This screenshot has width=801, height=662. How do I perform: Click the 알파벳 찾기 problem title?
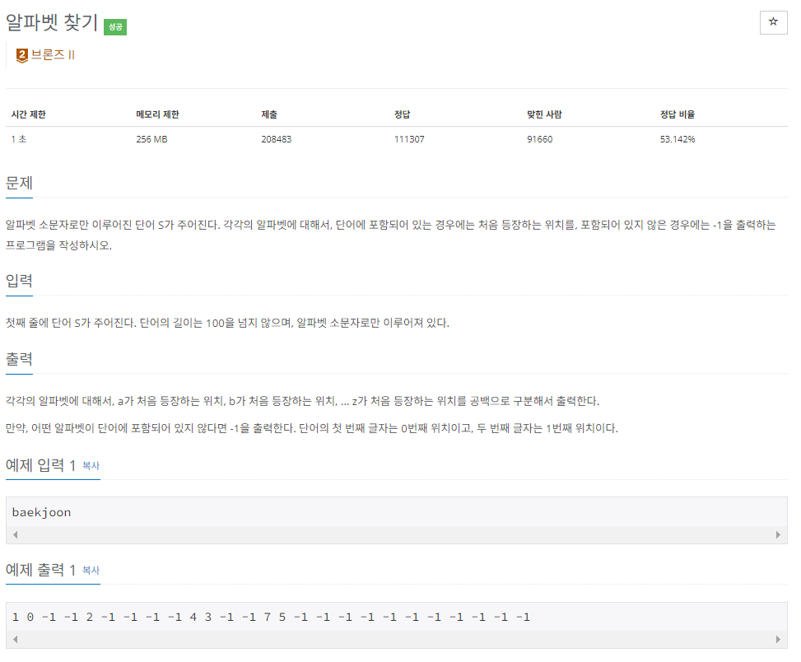tap(52, 22)
